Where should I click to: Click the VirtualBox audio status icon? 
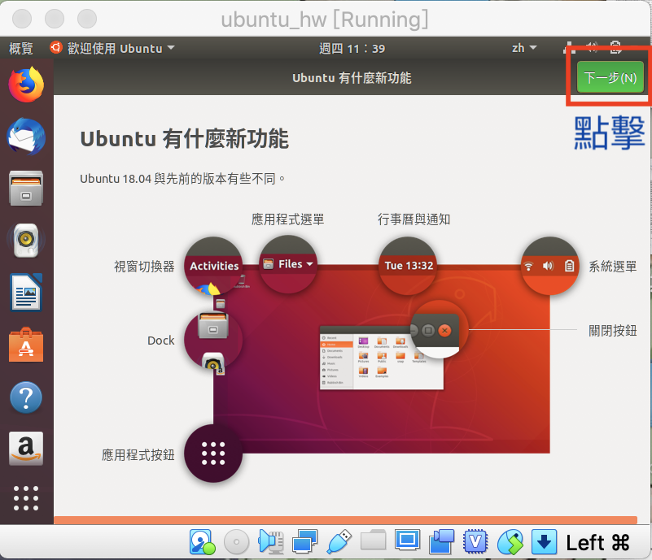(x=271, y=542)
